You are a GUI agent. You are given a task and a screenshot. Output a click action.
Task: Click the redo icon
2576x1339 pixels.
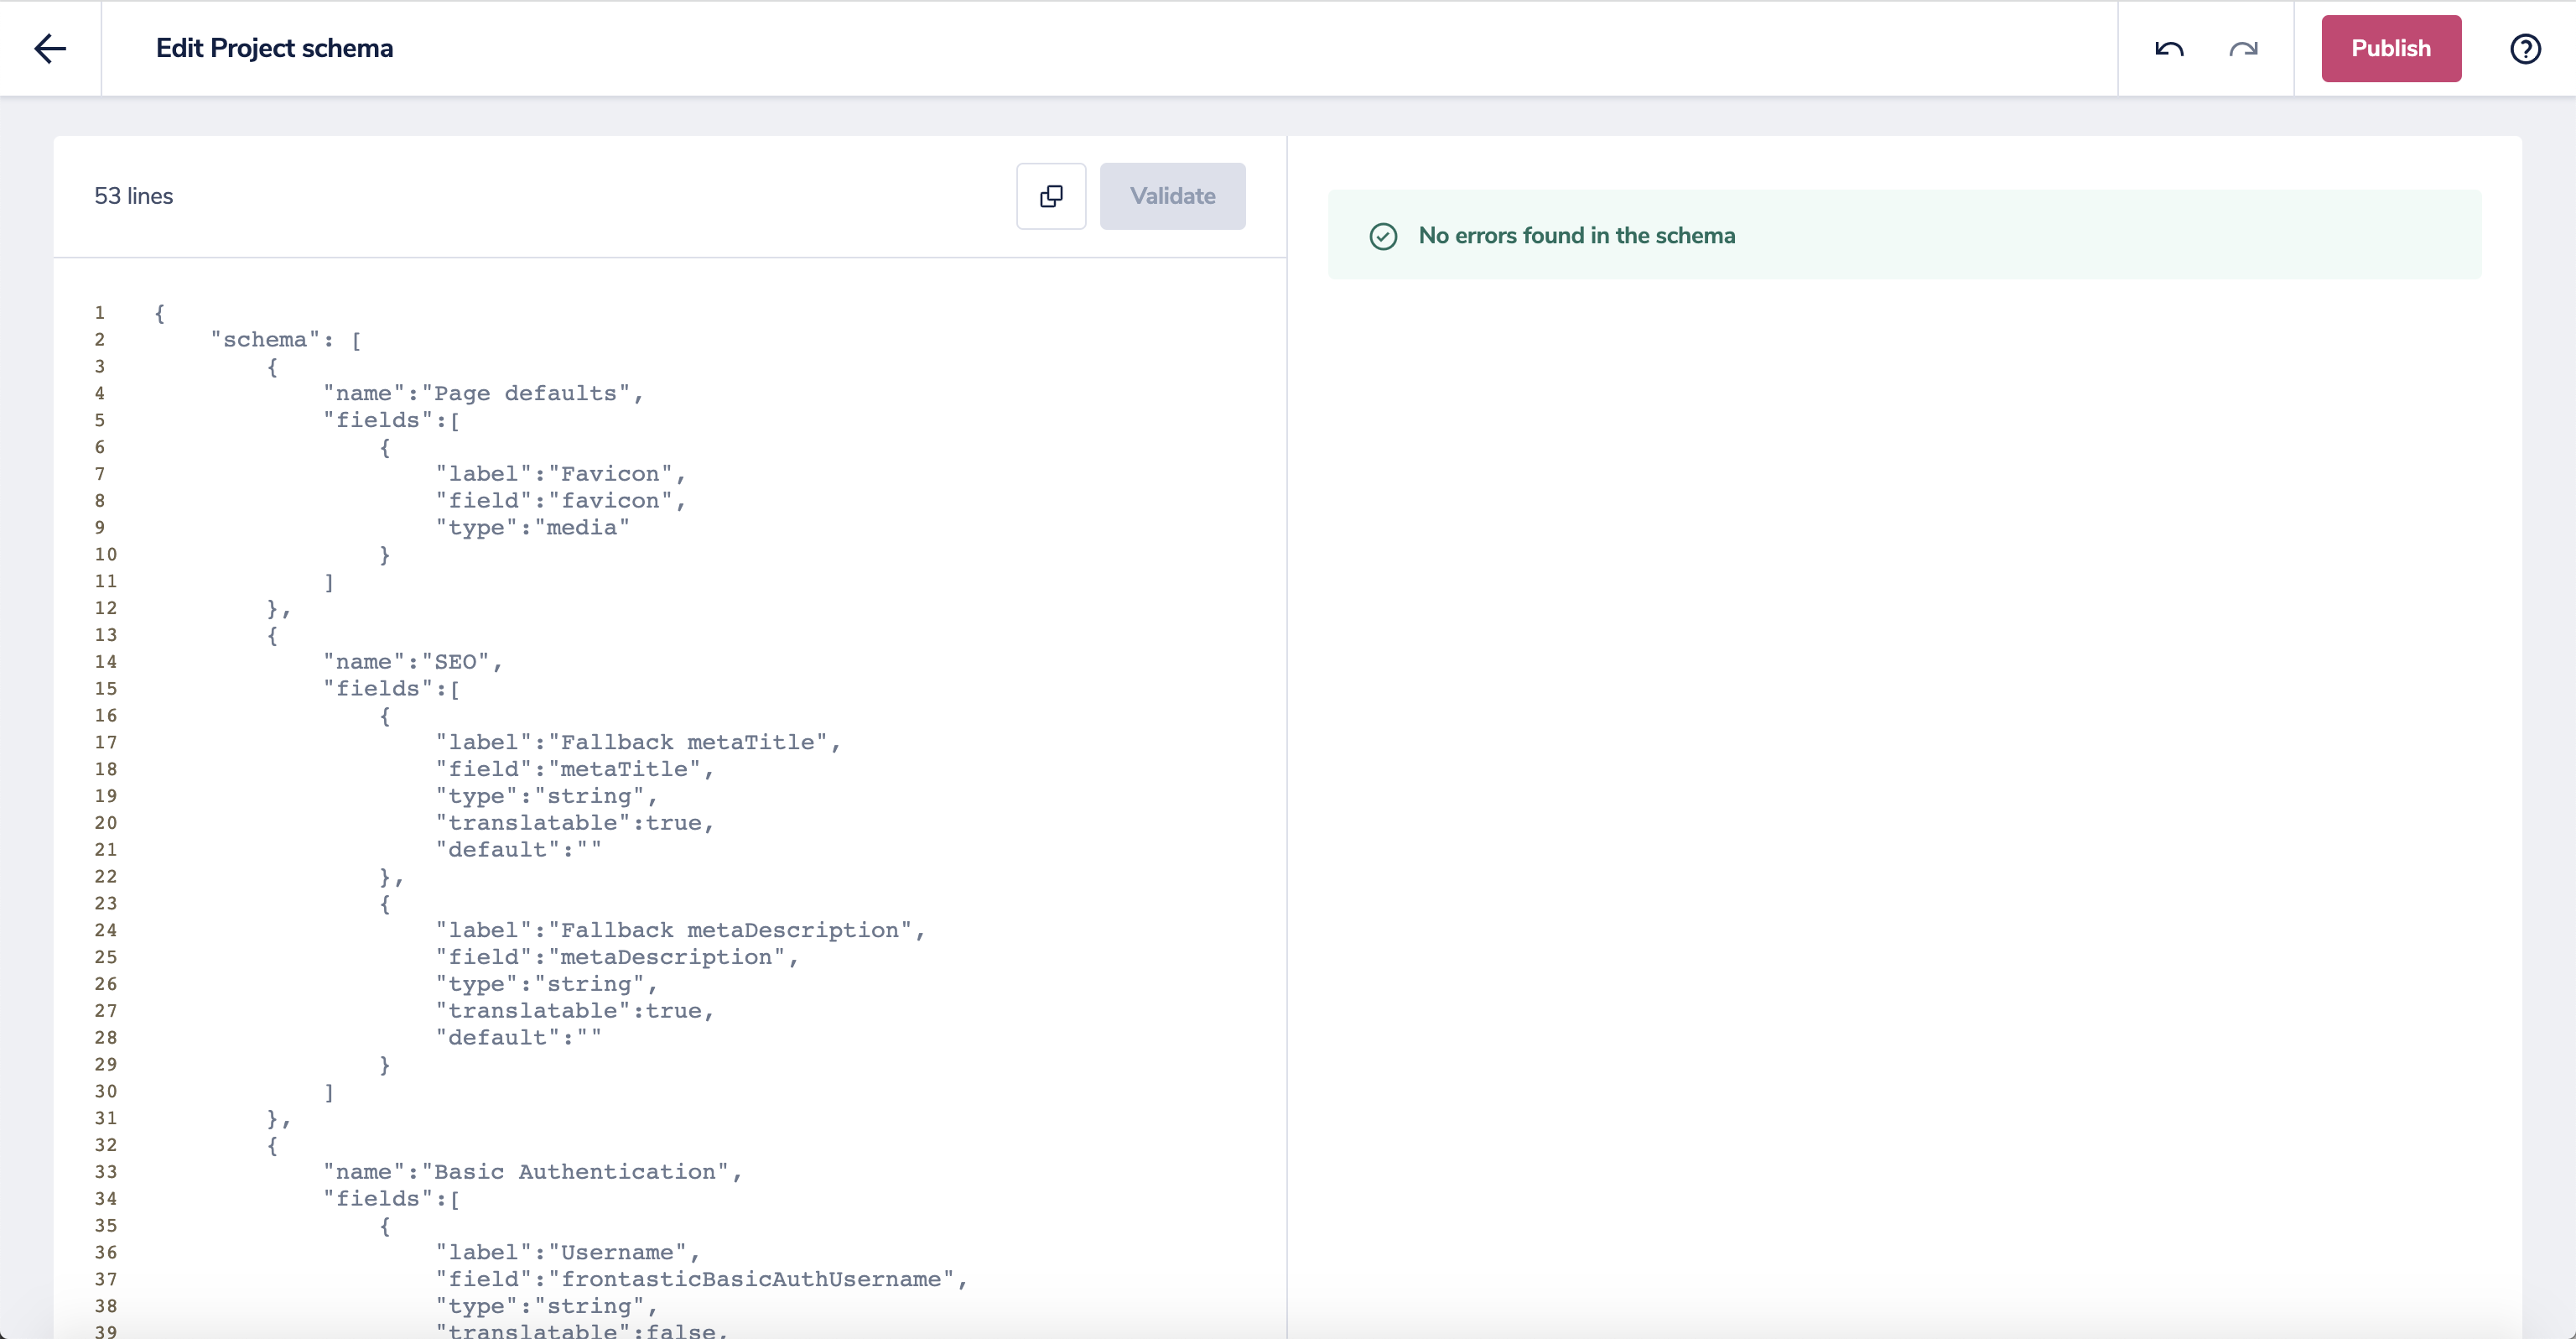(2243, 48)
